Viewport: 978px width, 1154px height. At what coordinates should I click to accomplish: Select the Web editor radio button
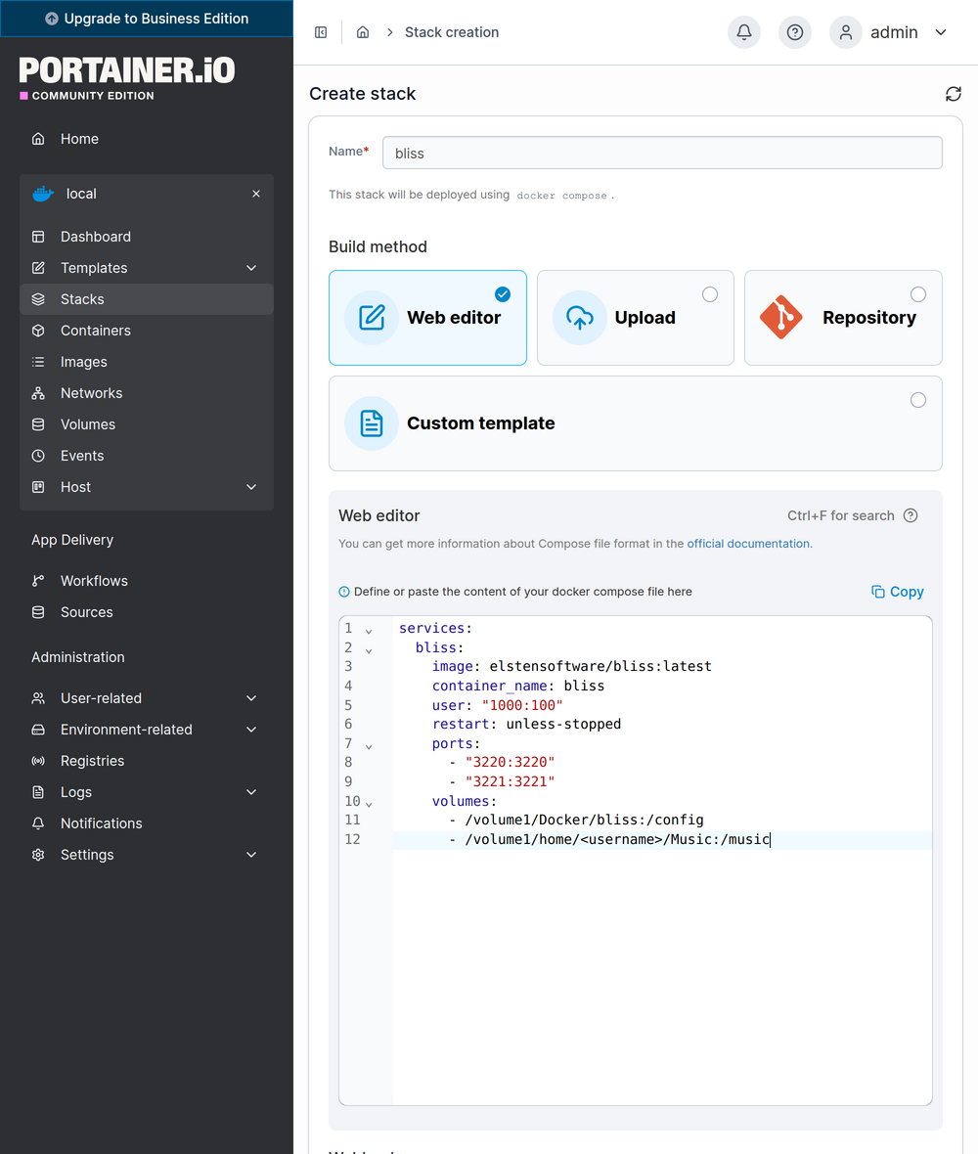point(503,294)
